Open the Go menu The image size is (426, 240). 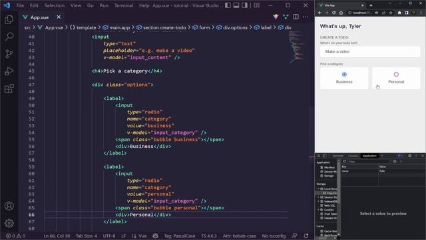point(91,5)
